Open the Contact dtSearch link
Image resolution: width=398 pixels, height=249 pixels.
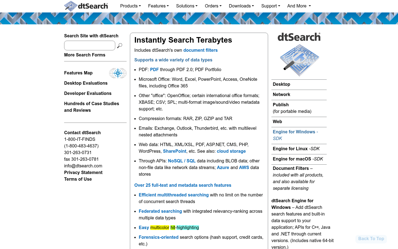(82, 133)
